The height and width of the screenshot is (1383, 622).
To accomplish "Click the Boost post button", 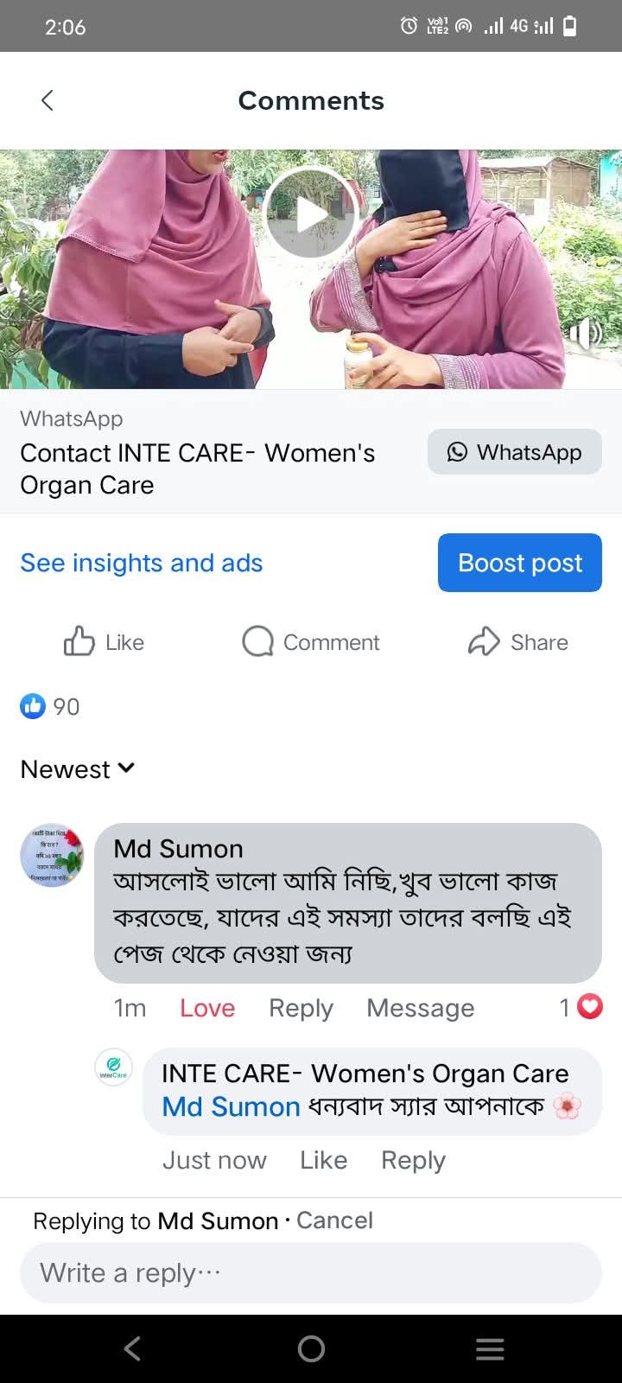I will tap(519, 563).
